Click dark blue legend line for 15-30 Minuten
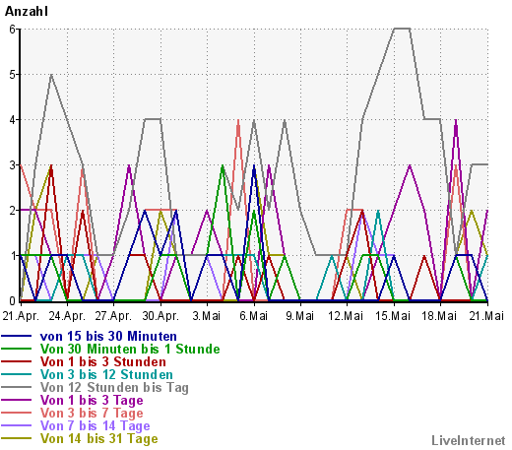 tap(17, 336)
